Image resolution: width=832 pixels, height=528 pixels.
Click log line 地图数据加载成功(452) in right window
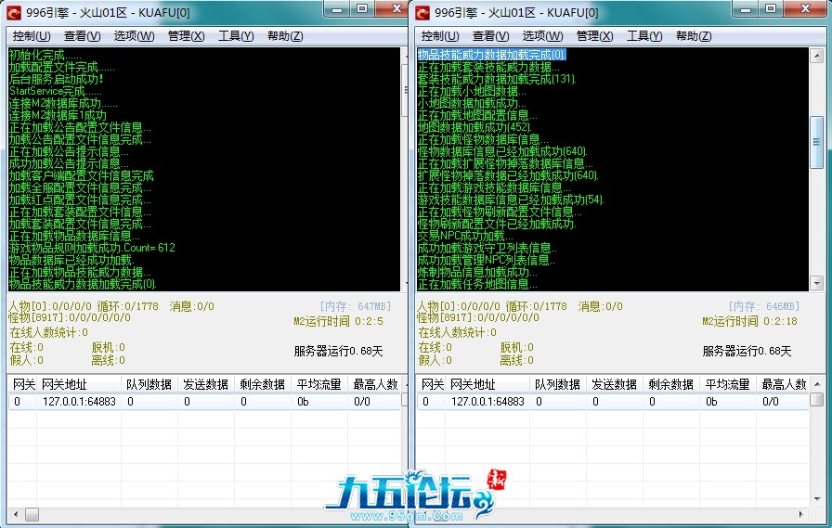click(474, 127)
